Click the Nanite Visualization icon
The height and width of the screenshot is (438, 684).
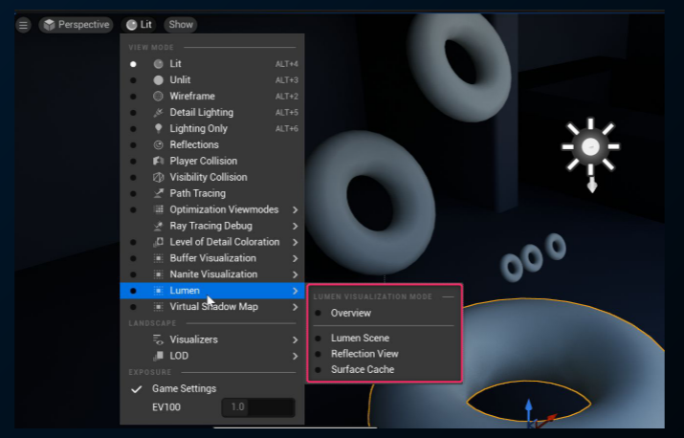coord(159,274)
